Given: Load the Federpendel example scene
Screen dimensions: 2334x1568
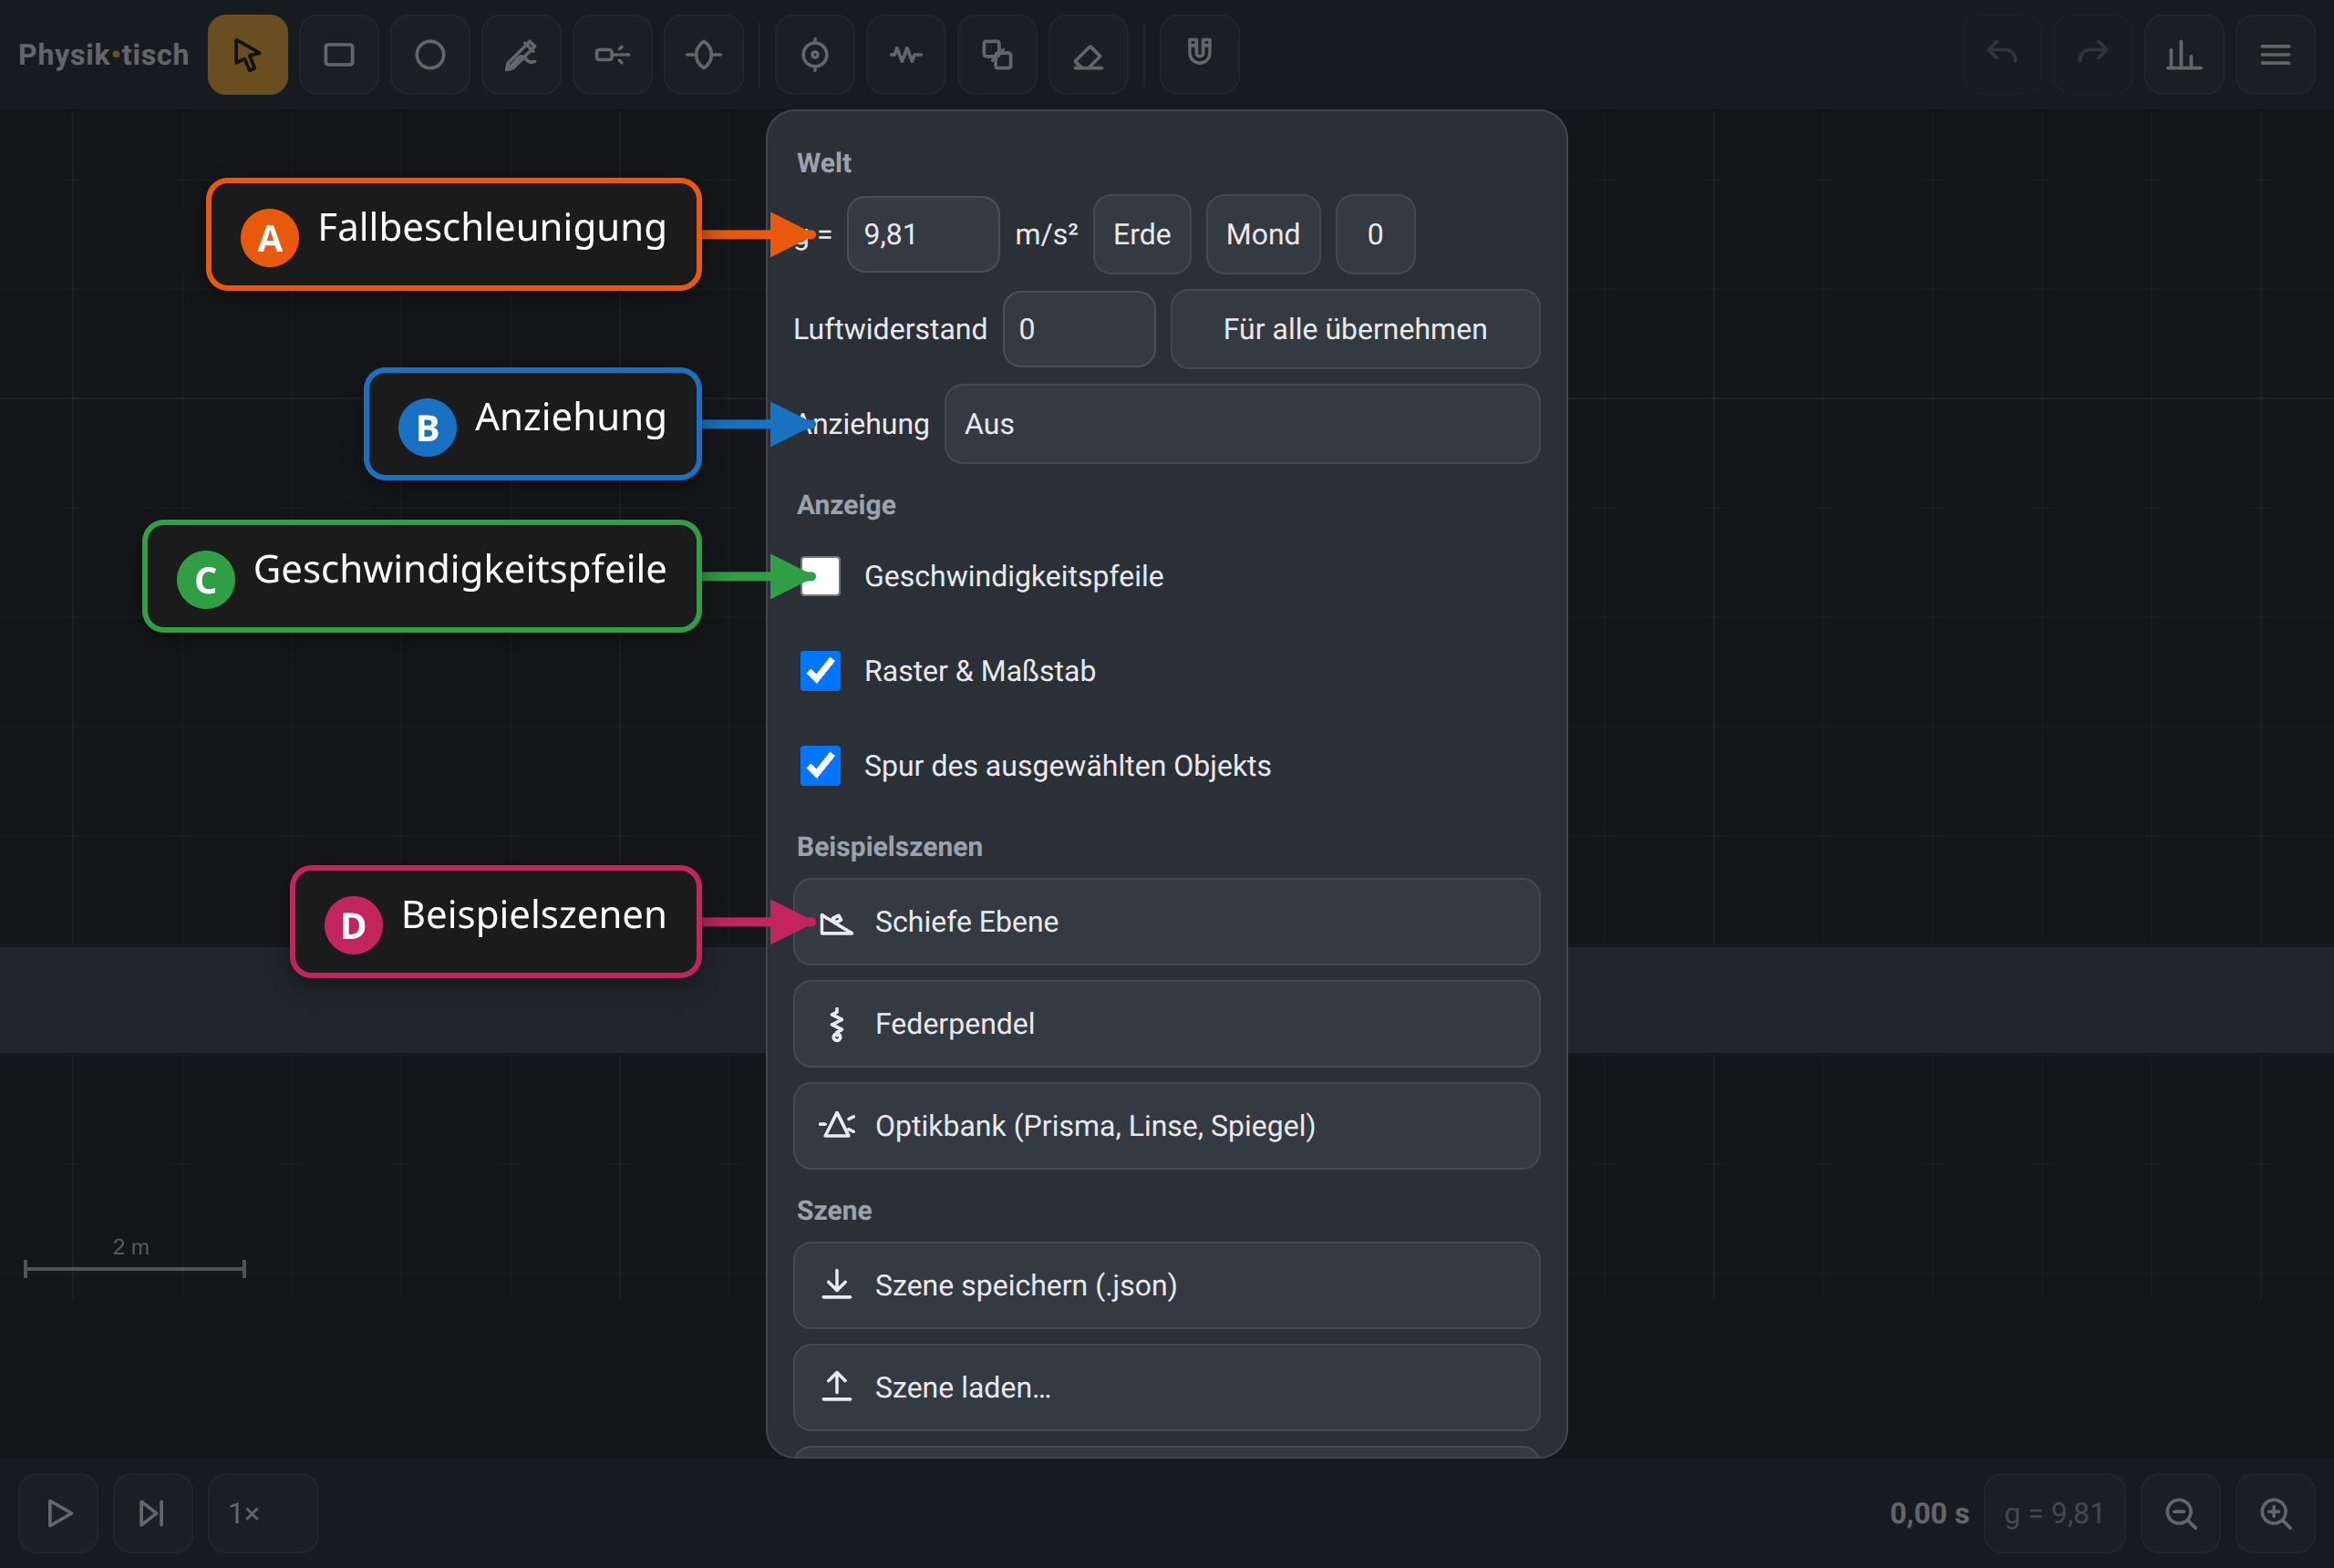Looking at the screenshot, I should coord(1166,1024).
